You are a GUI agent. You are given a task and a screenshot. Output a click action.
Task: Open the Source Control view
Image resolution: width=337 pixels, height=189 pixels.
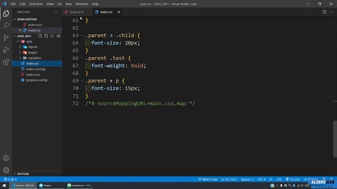(x=6, y=38)
